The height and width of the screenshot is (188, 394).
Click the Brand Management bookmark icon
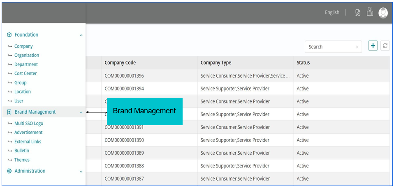coord(9,112)
